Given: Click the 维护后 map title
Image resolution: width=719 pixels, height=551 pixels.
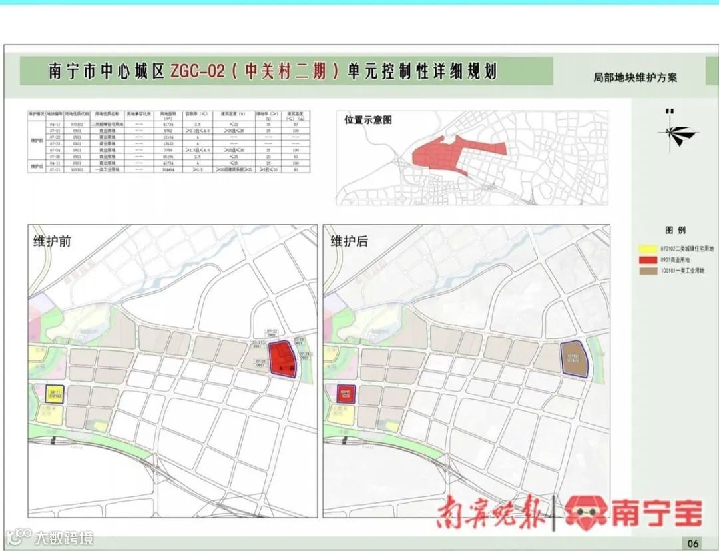Looking at the screenshot, I should 349,241.
